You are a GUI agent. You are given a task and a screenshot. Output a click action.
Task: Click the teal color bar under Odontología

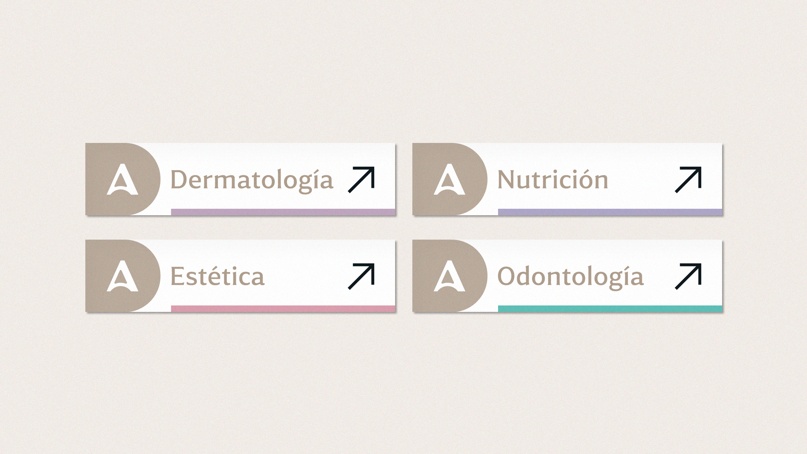[610, 309]
